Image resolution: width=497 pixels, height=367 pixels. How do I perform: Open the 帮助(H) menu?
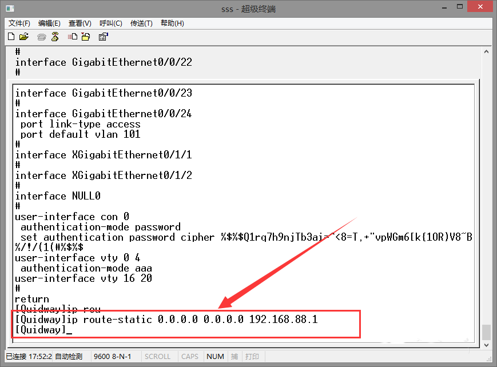coord(172,23)
